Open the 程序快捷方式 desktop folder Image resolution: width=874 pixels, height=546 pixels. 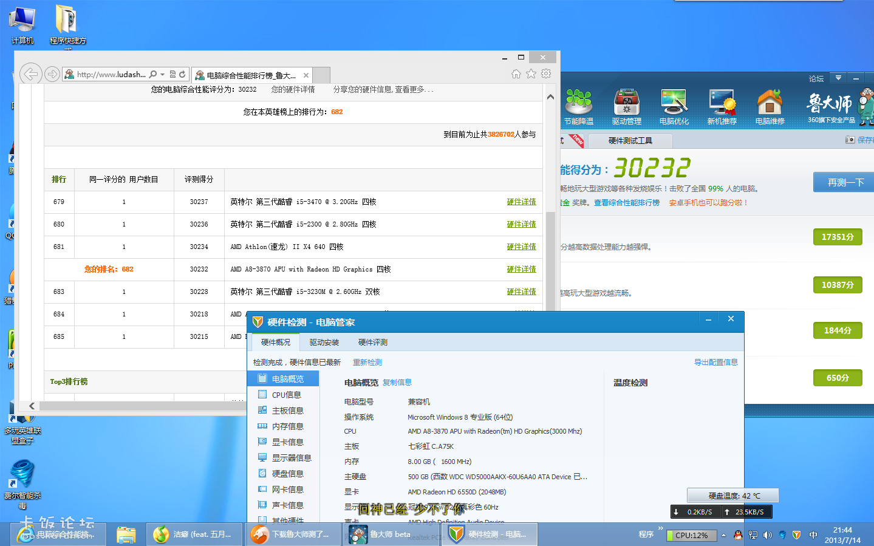tap(67, 27)
